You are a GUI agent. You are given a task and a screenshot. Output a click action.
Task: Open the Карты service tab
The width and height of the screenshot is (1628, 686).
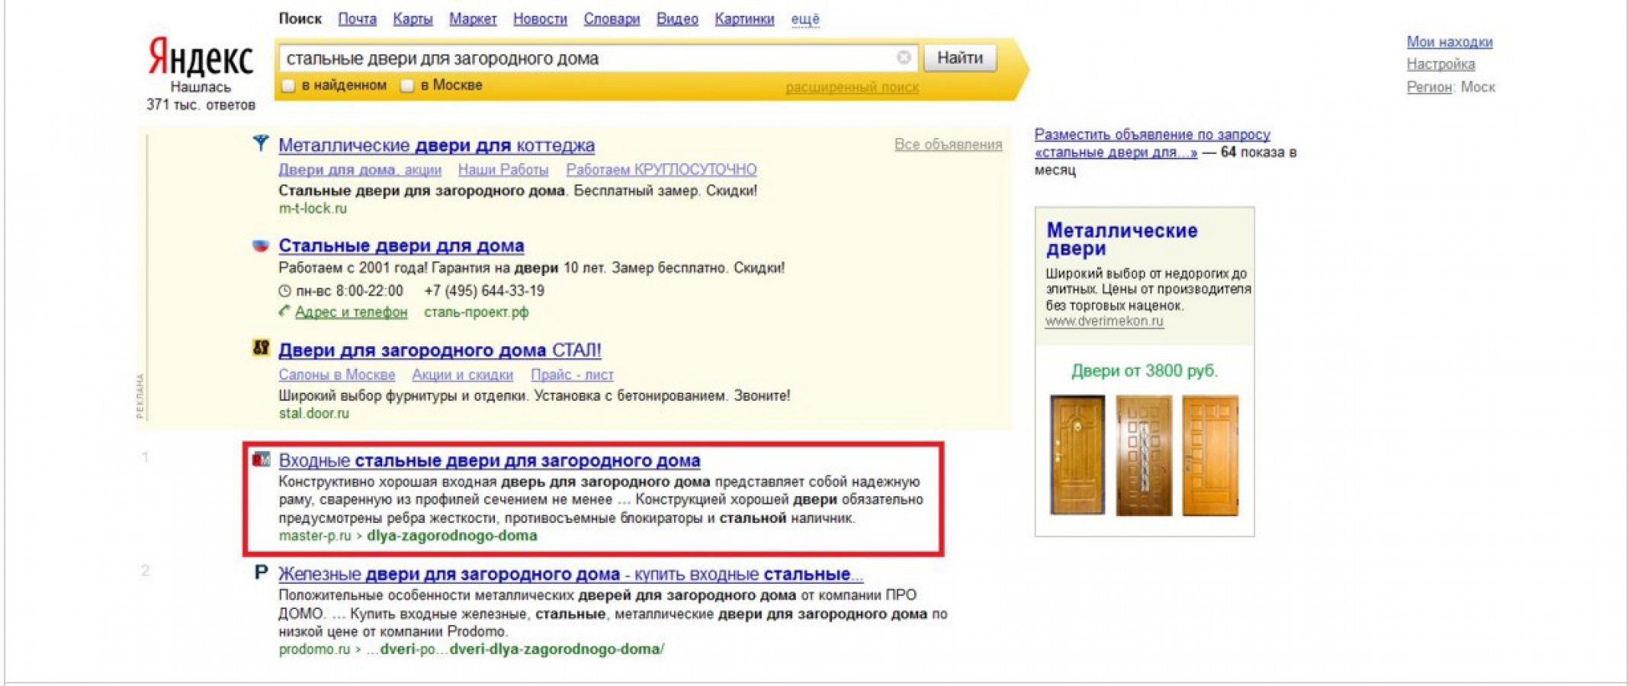click(x=413, y=19)
